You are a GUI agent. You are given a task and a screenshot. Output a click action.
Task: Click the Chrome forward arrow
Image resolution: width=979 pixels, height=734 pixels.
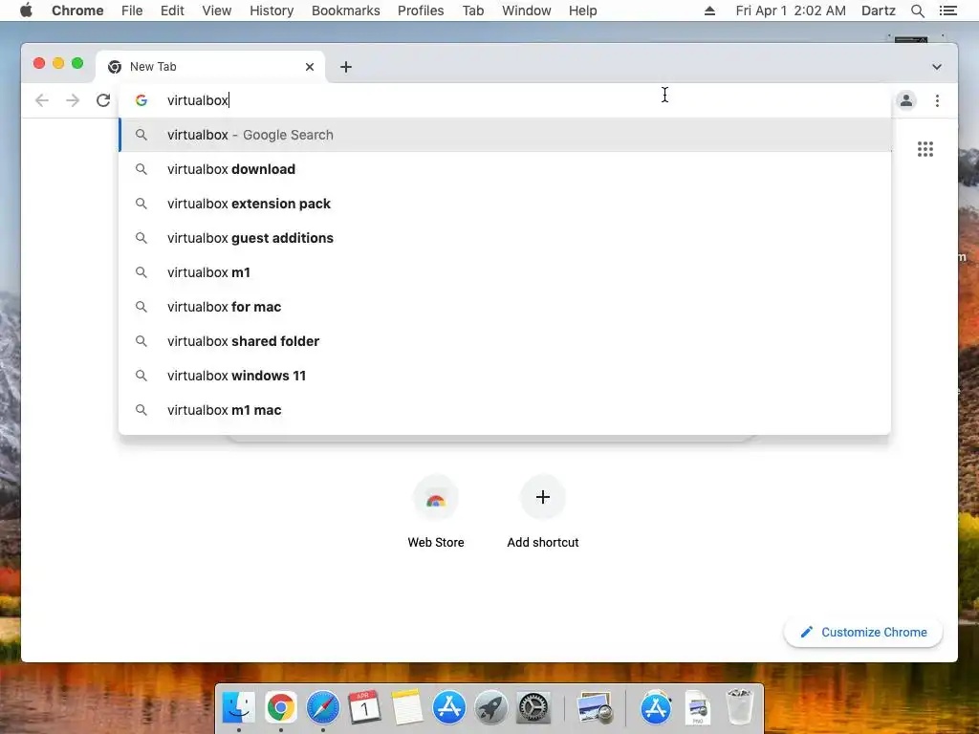click(x=73, y=100)
